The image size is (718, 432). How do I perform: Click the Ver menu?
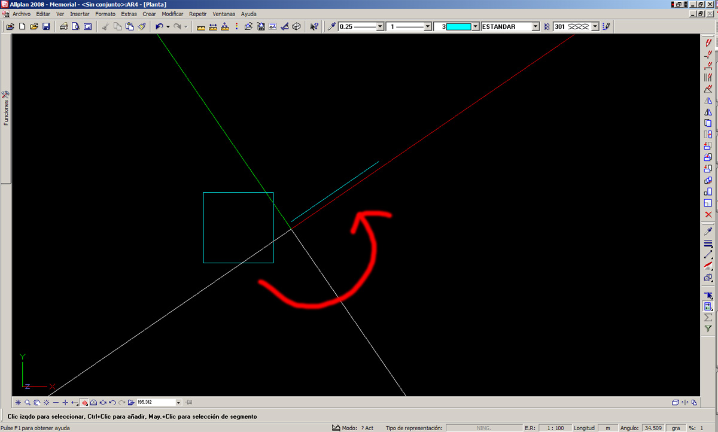pos(60,14)
